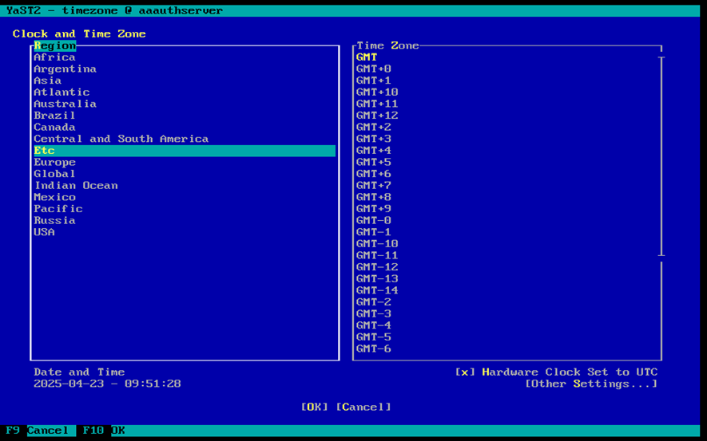
Task: Select Central and South America region
Action: click(x=121, y=139)
